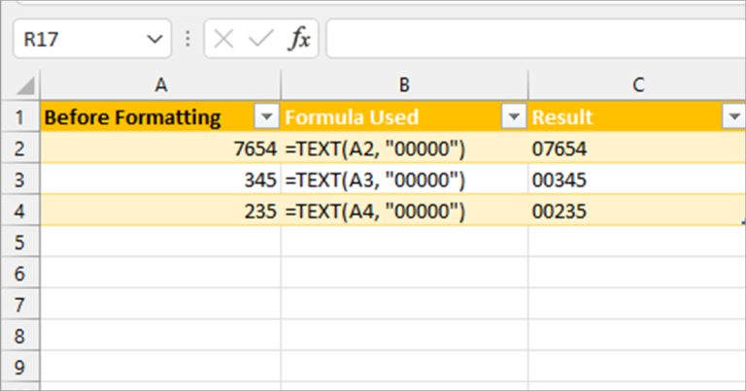The width and height of the screenshot is (746, 391).
Task: Select cell with =TEXT(A2, "00000")
Action: click(x=404, y=148)
